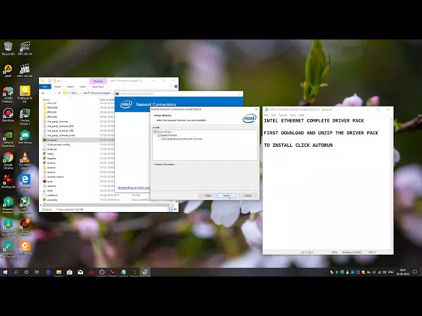
Task: Select the Manage contextual tab
Action: (x=98, y=81)
